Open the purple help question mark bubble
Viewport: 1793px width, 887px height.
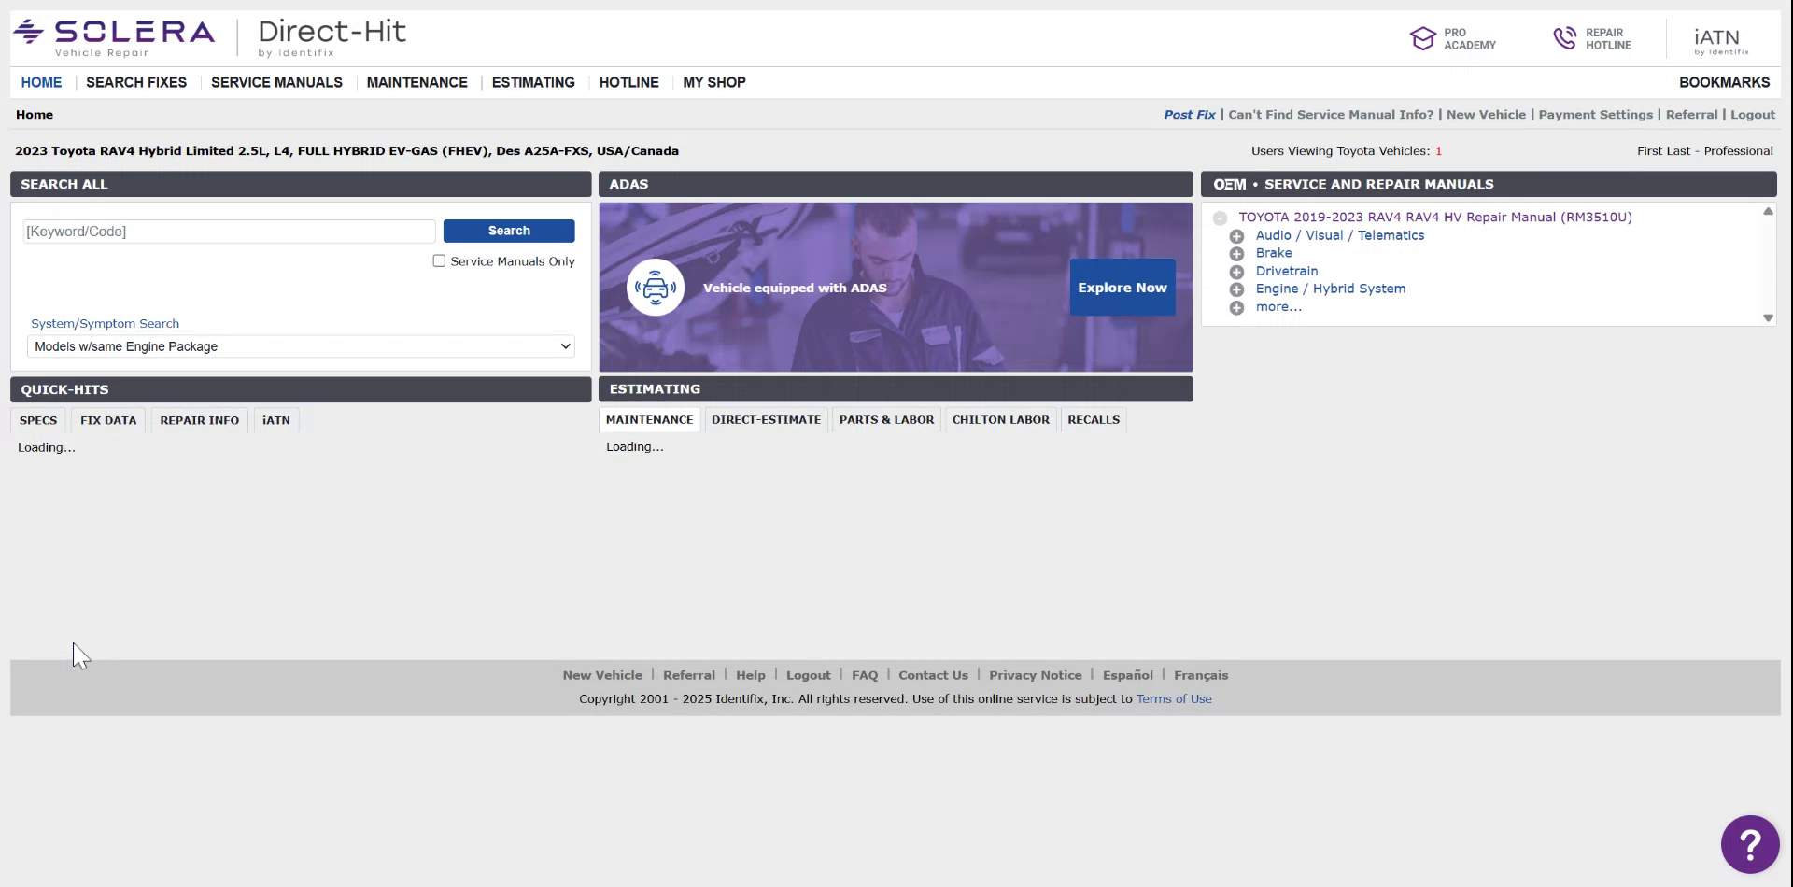tap(1750, 843)
